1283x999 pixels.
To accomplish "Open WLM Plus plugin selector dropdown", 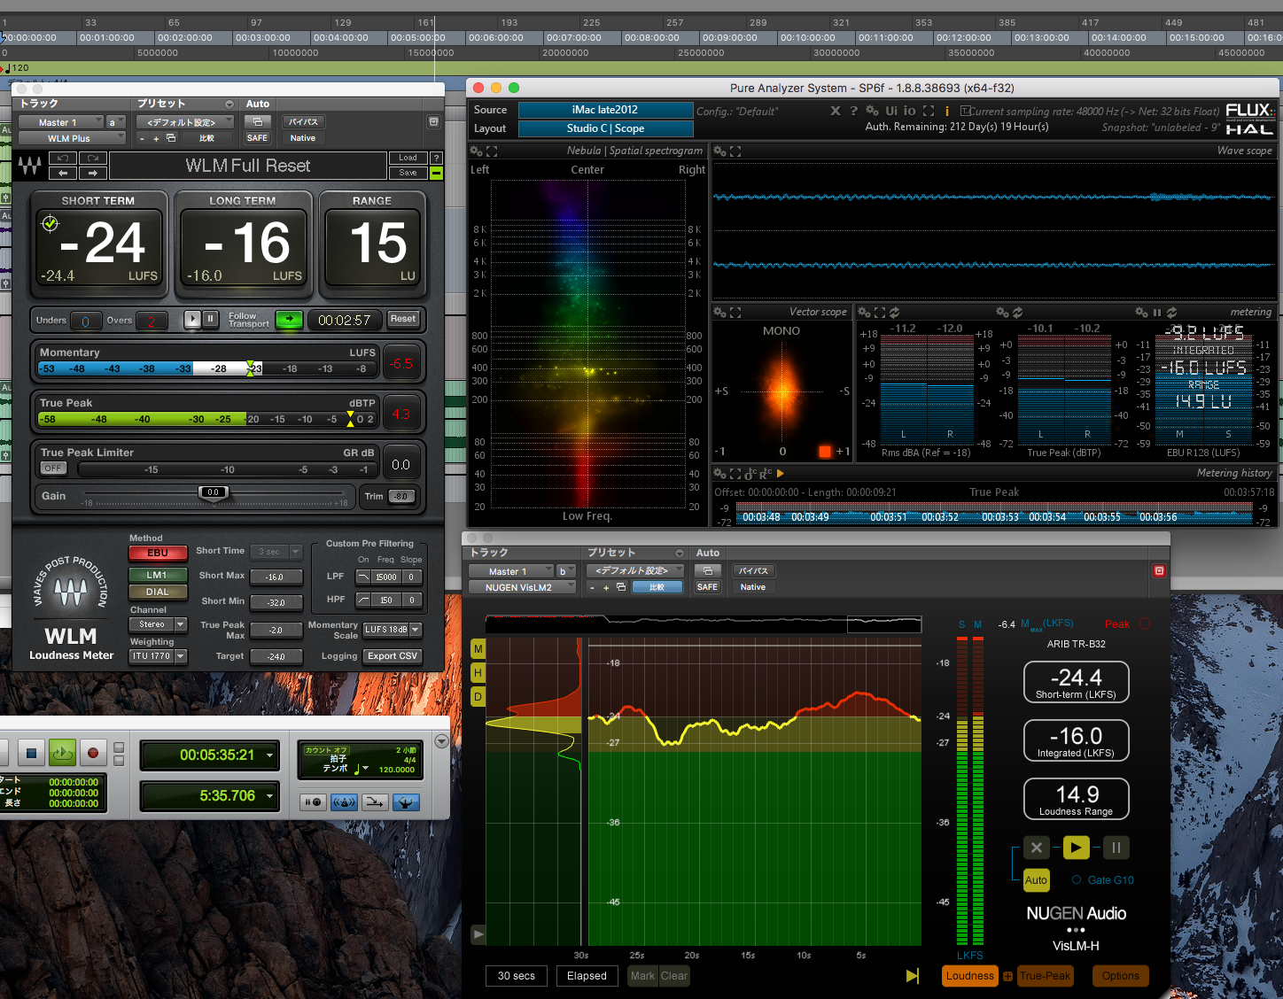I will [74, 138].
